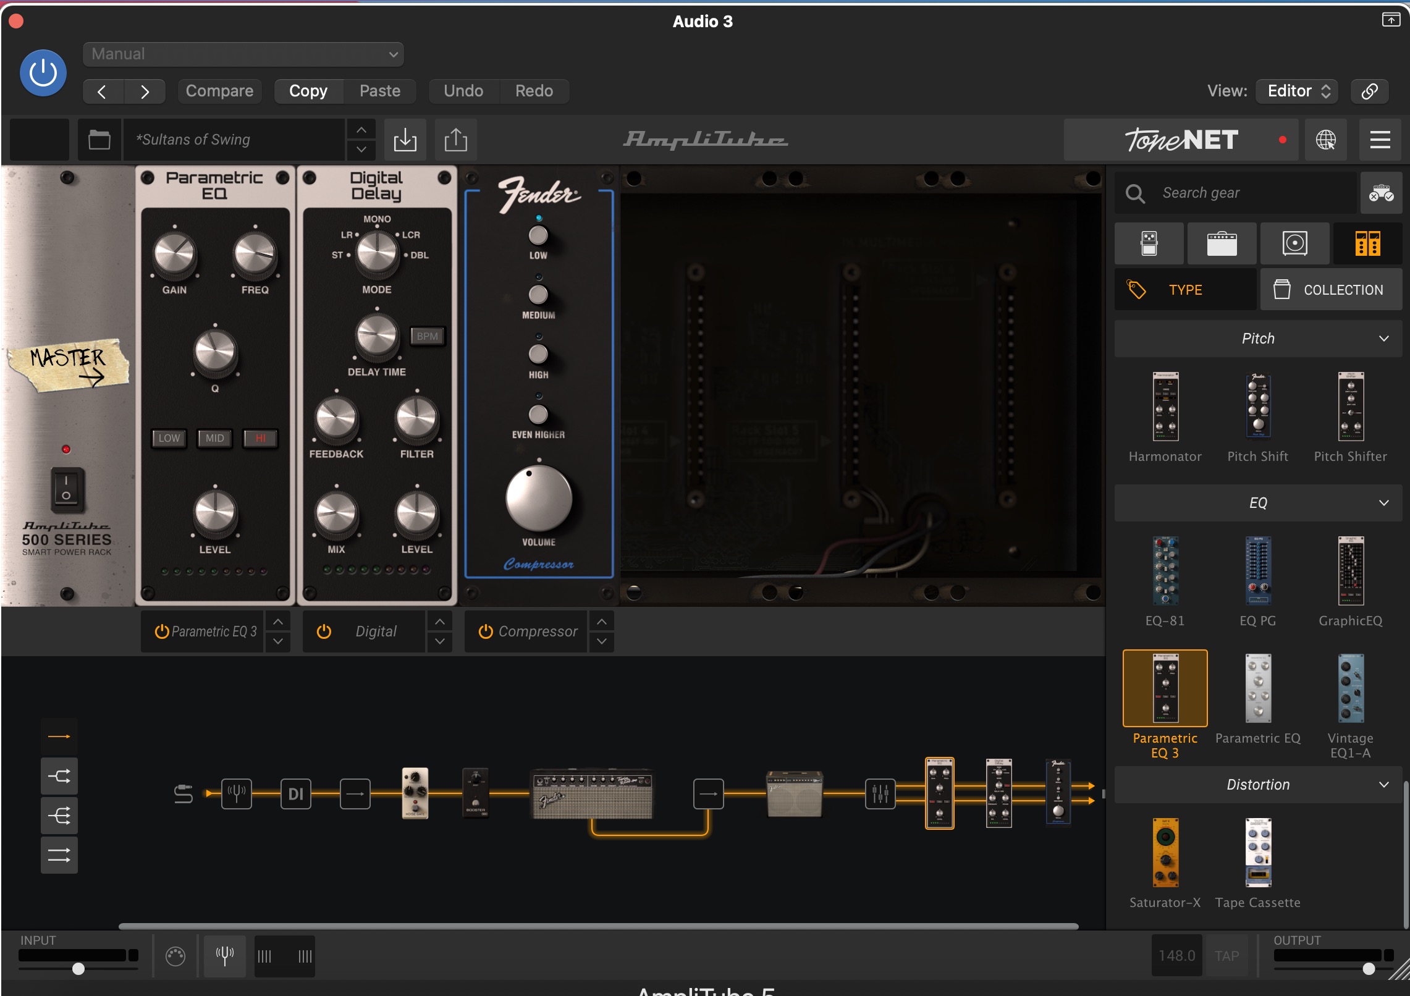Click the OUTPUT level slider handle
Image resolution: width=1410 pixels, height=996 pixels.
(1369, 969)
